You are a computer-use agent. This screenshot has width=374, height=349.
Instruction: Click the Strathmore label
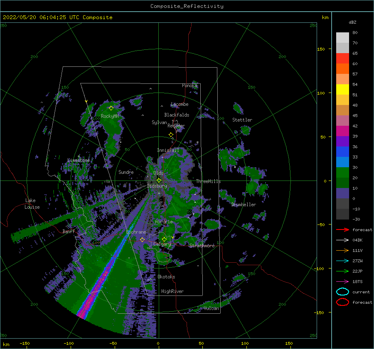point(202,246)
